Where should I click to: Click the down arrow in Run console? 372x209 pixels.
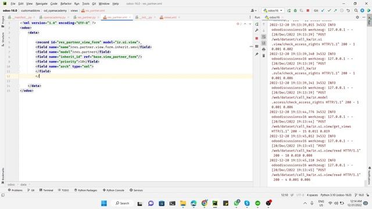click(x=263, y=30)
